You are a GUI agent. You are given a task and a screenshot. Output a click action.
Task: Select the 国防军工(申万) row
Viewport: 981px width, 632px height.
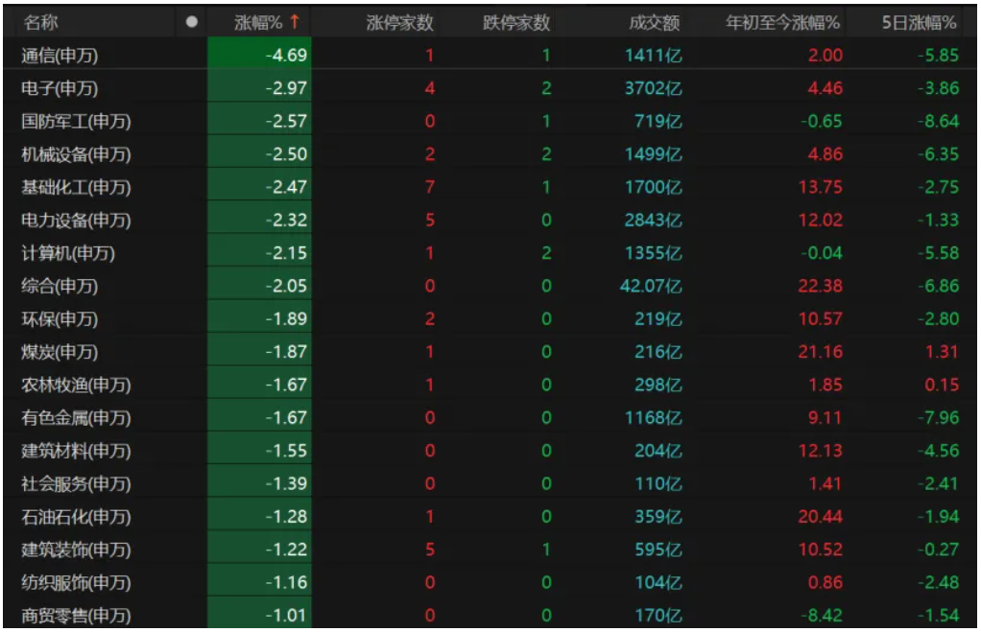[76, 122]
